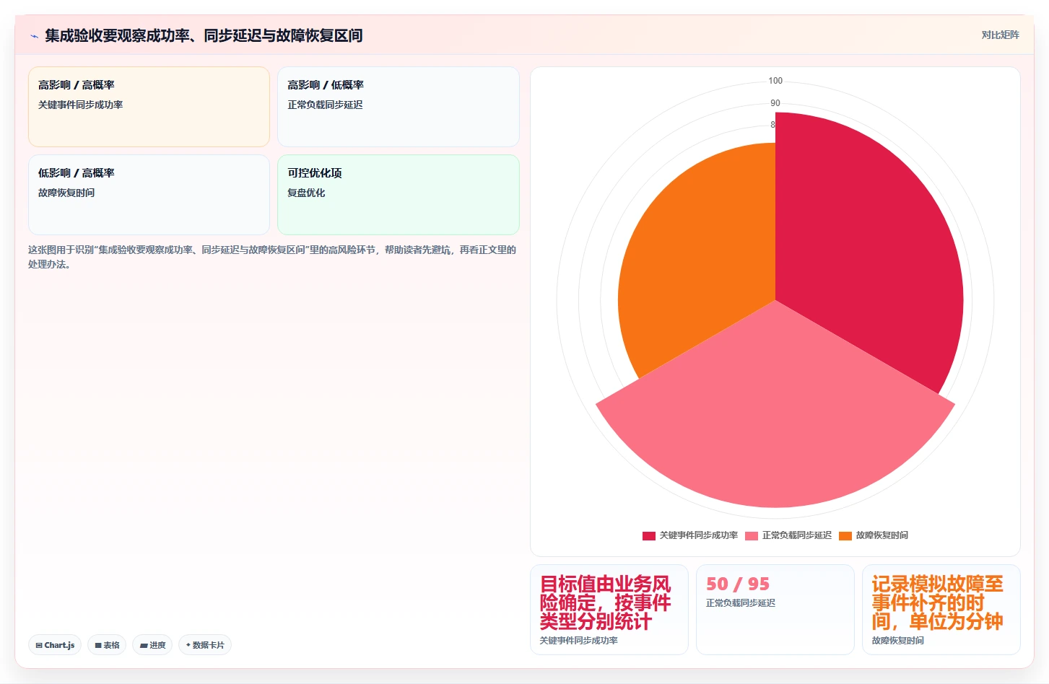Click the 50 / 95 data card value
1049x684 pixels.
pos(738,584)
